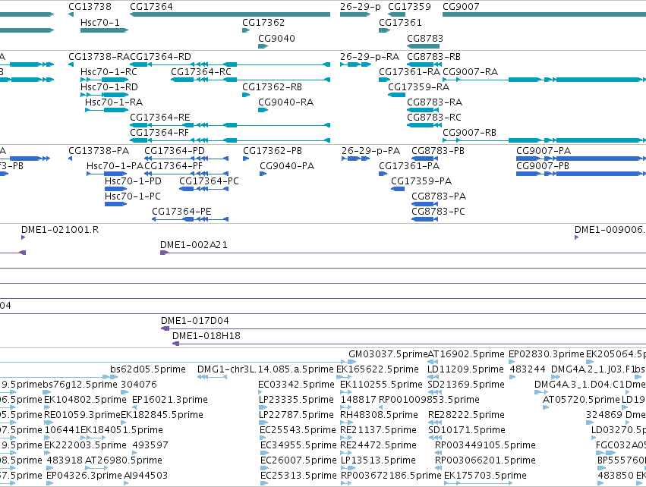The image size is (646, 487).
Task: Select the CG13738 gene label
Action: 90,7
